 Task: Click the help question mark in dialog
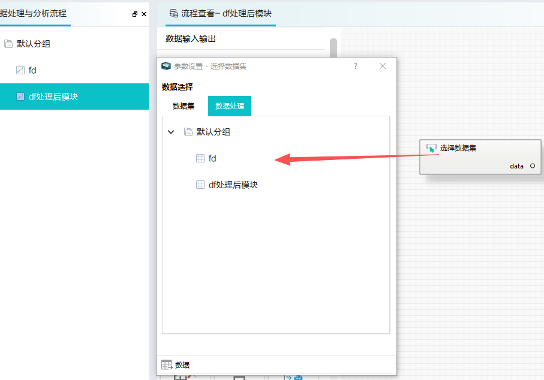point(356,66)
